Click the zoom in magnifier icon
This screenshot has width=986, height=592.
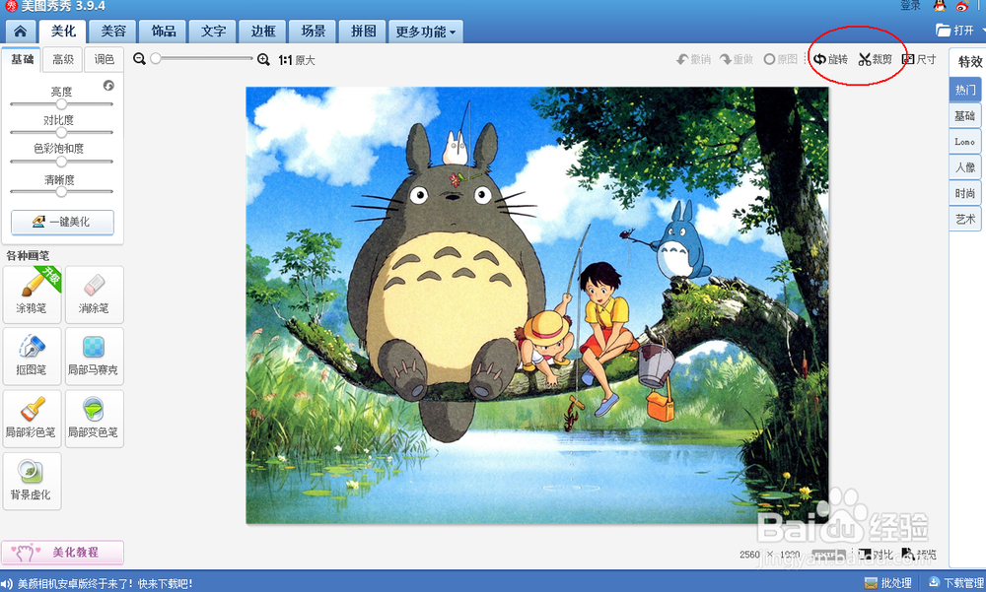[x=263, y=60]
